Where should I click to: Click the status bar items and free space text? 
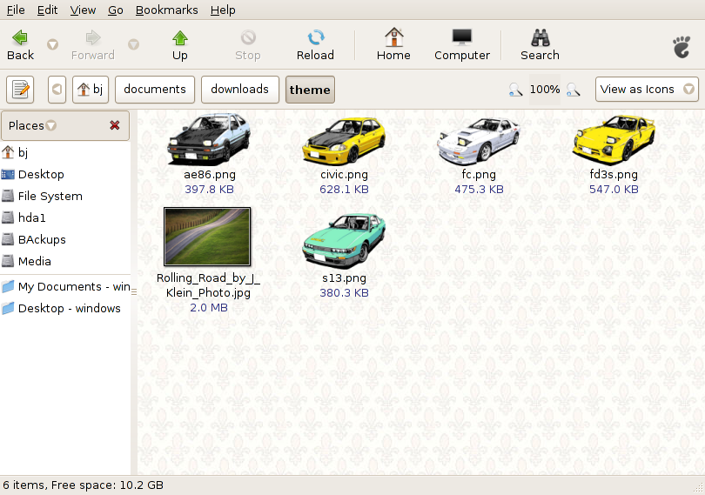84,485
